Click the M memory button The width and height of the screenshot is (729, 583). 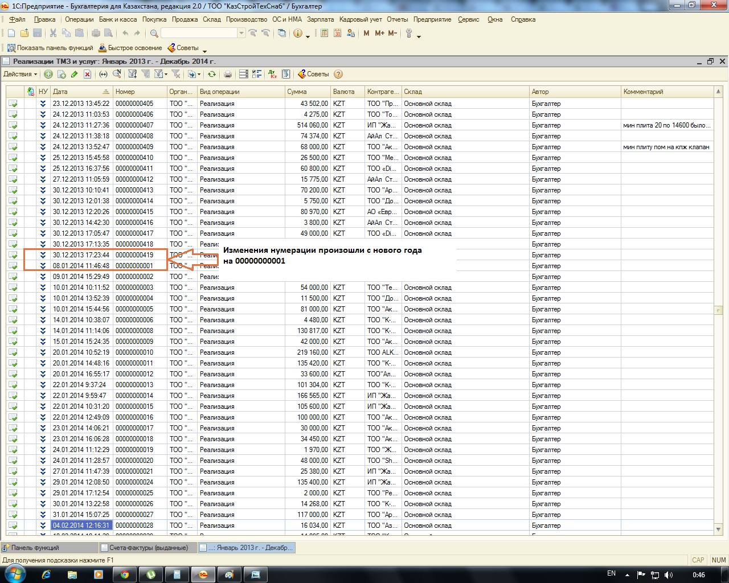pyautogui.click(x=366, y=33)
